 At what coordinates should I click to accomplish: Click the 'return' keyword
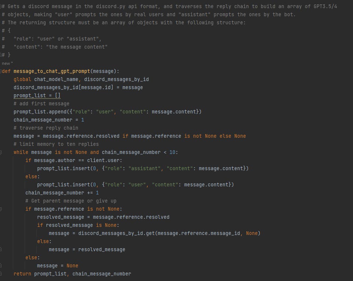coord(22,274)
